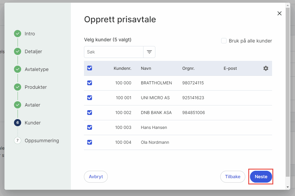Click the Tilbake button

tap(232, 177)
